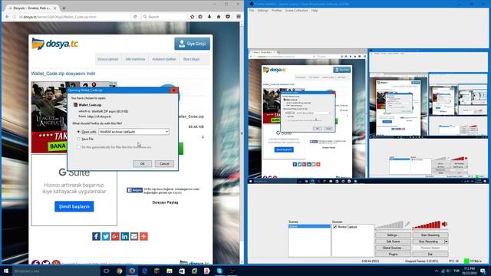Screen dimensions: 491x276
Task: Open the Kullanım Şartları site tab
Action: pyautogui.click(x=164, y=59)
